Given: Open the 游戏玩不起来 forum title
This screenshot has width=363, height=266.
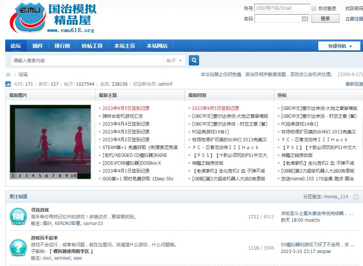Looking at the screenshot, I should 44,238.
